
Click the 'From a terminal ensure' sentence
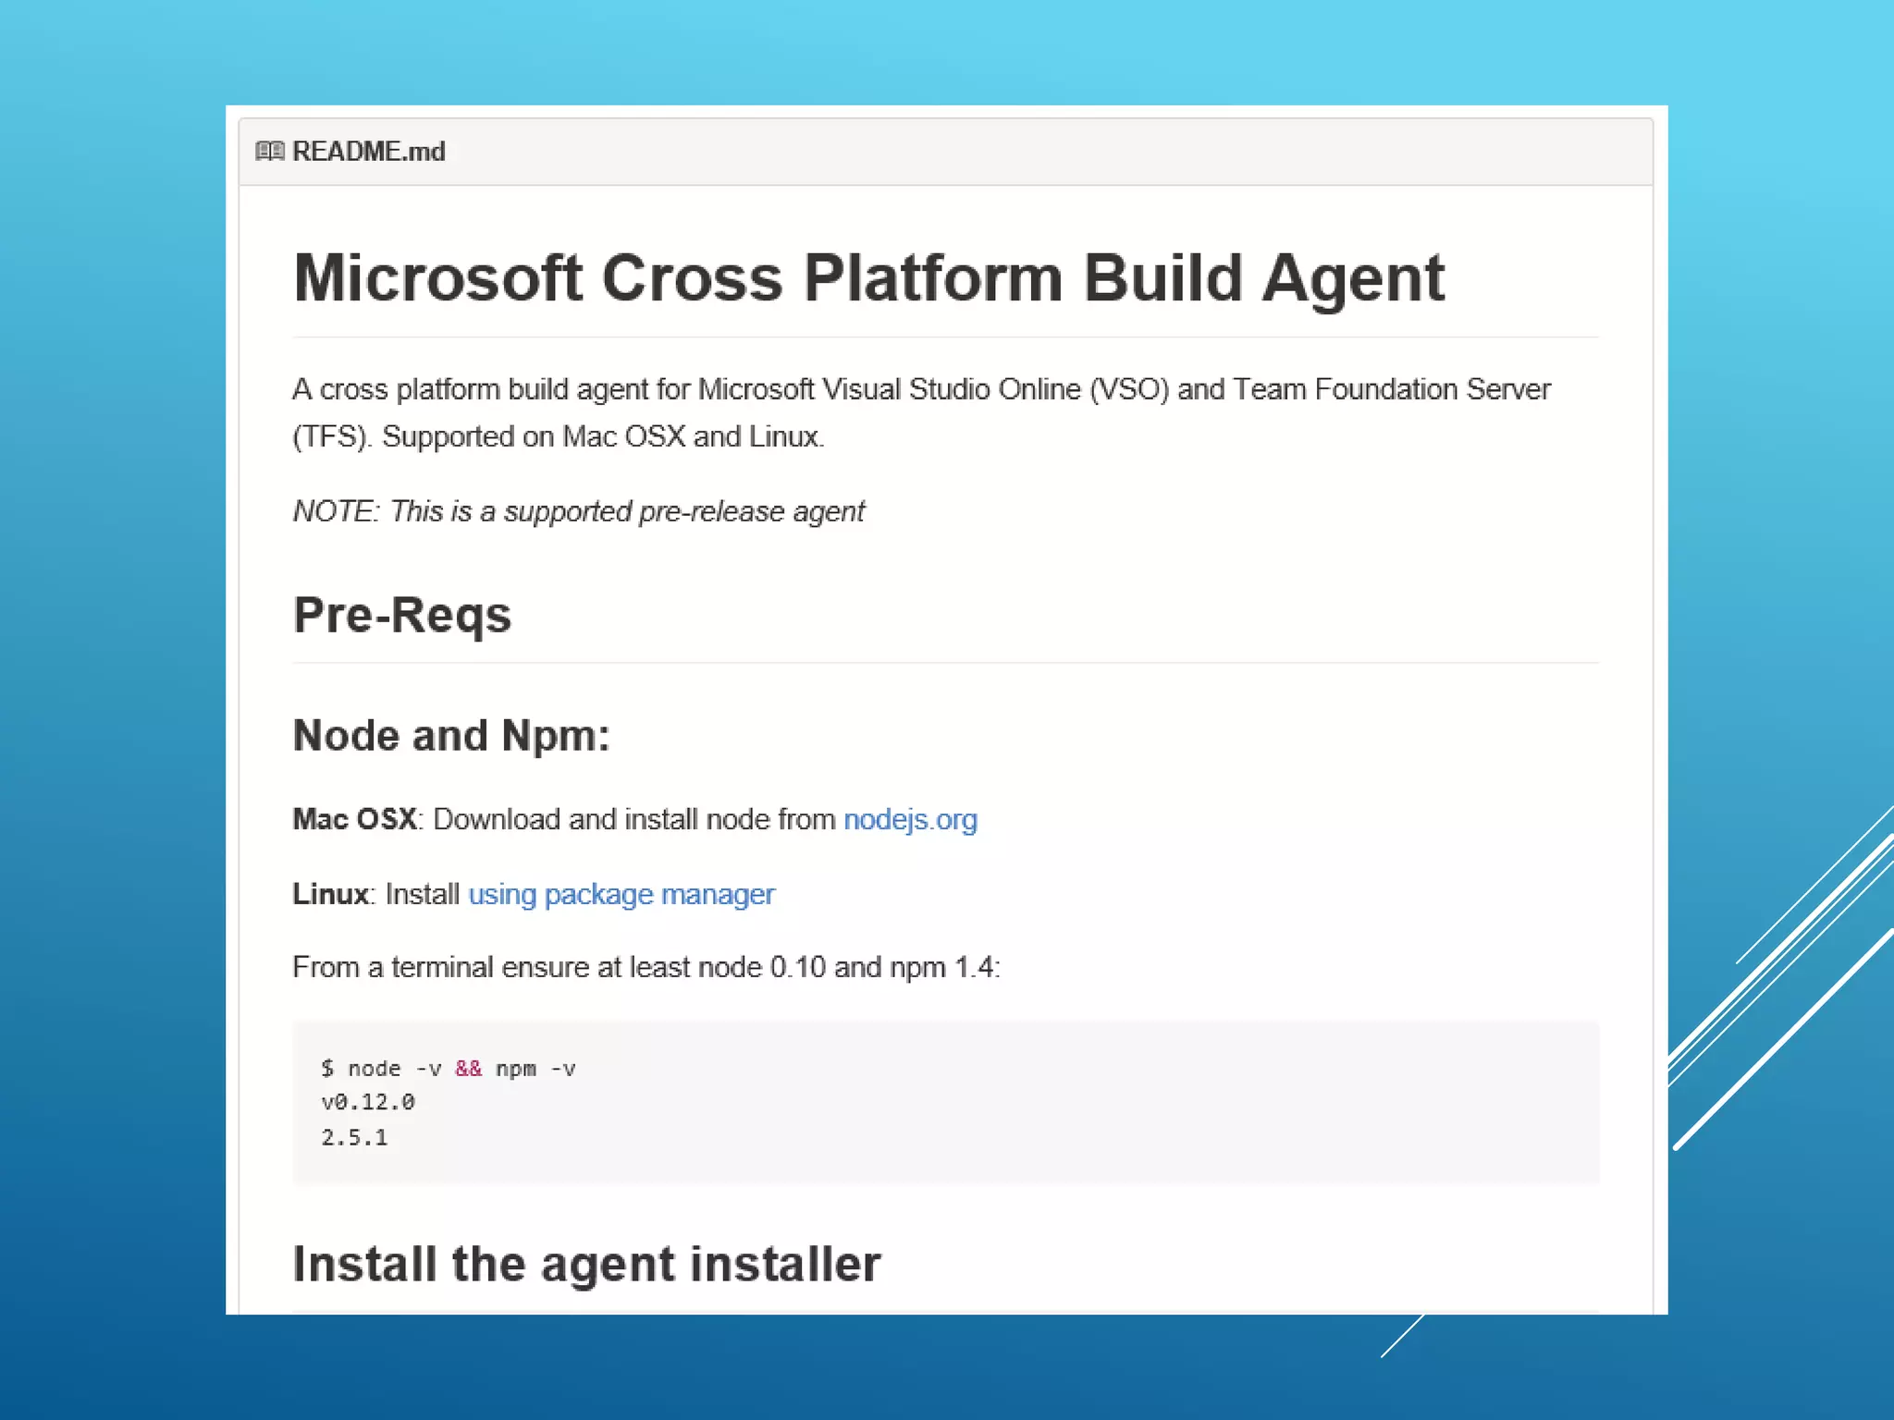pyautogui.click(x=646, y=968)
